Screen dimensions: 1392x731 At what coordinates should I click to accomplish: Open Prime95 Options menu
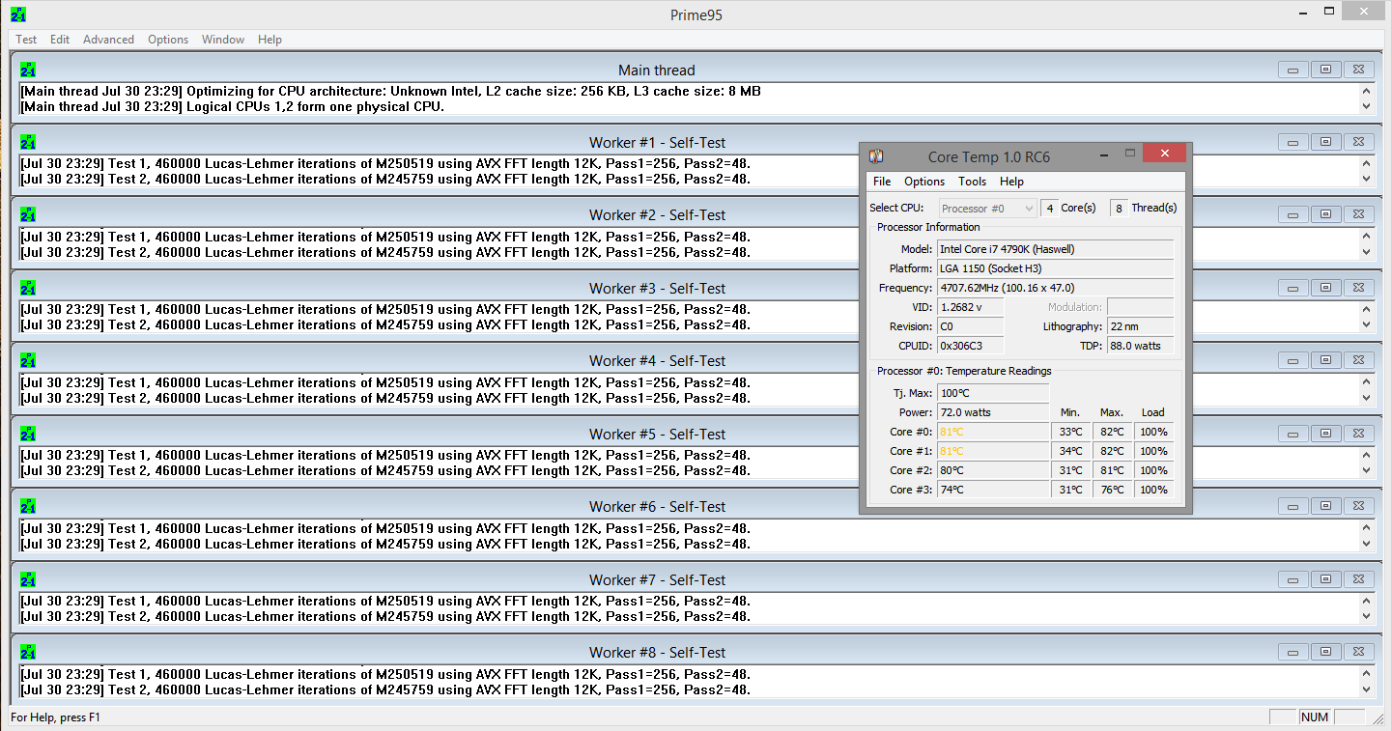168,40
